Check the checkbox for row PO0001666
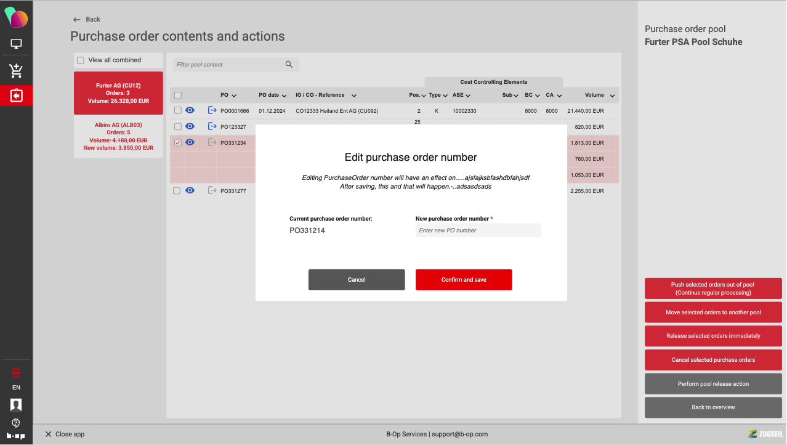The height and width of the screenshot is (445, 787). (178, 111)
